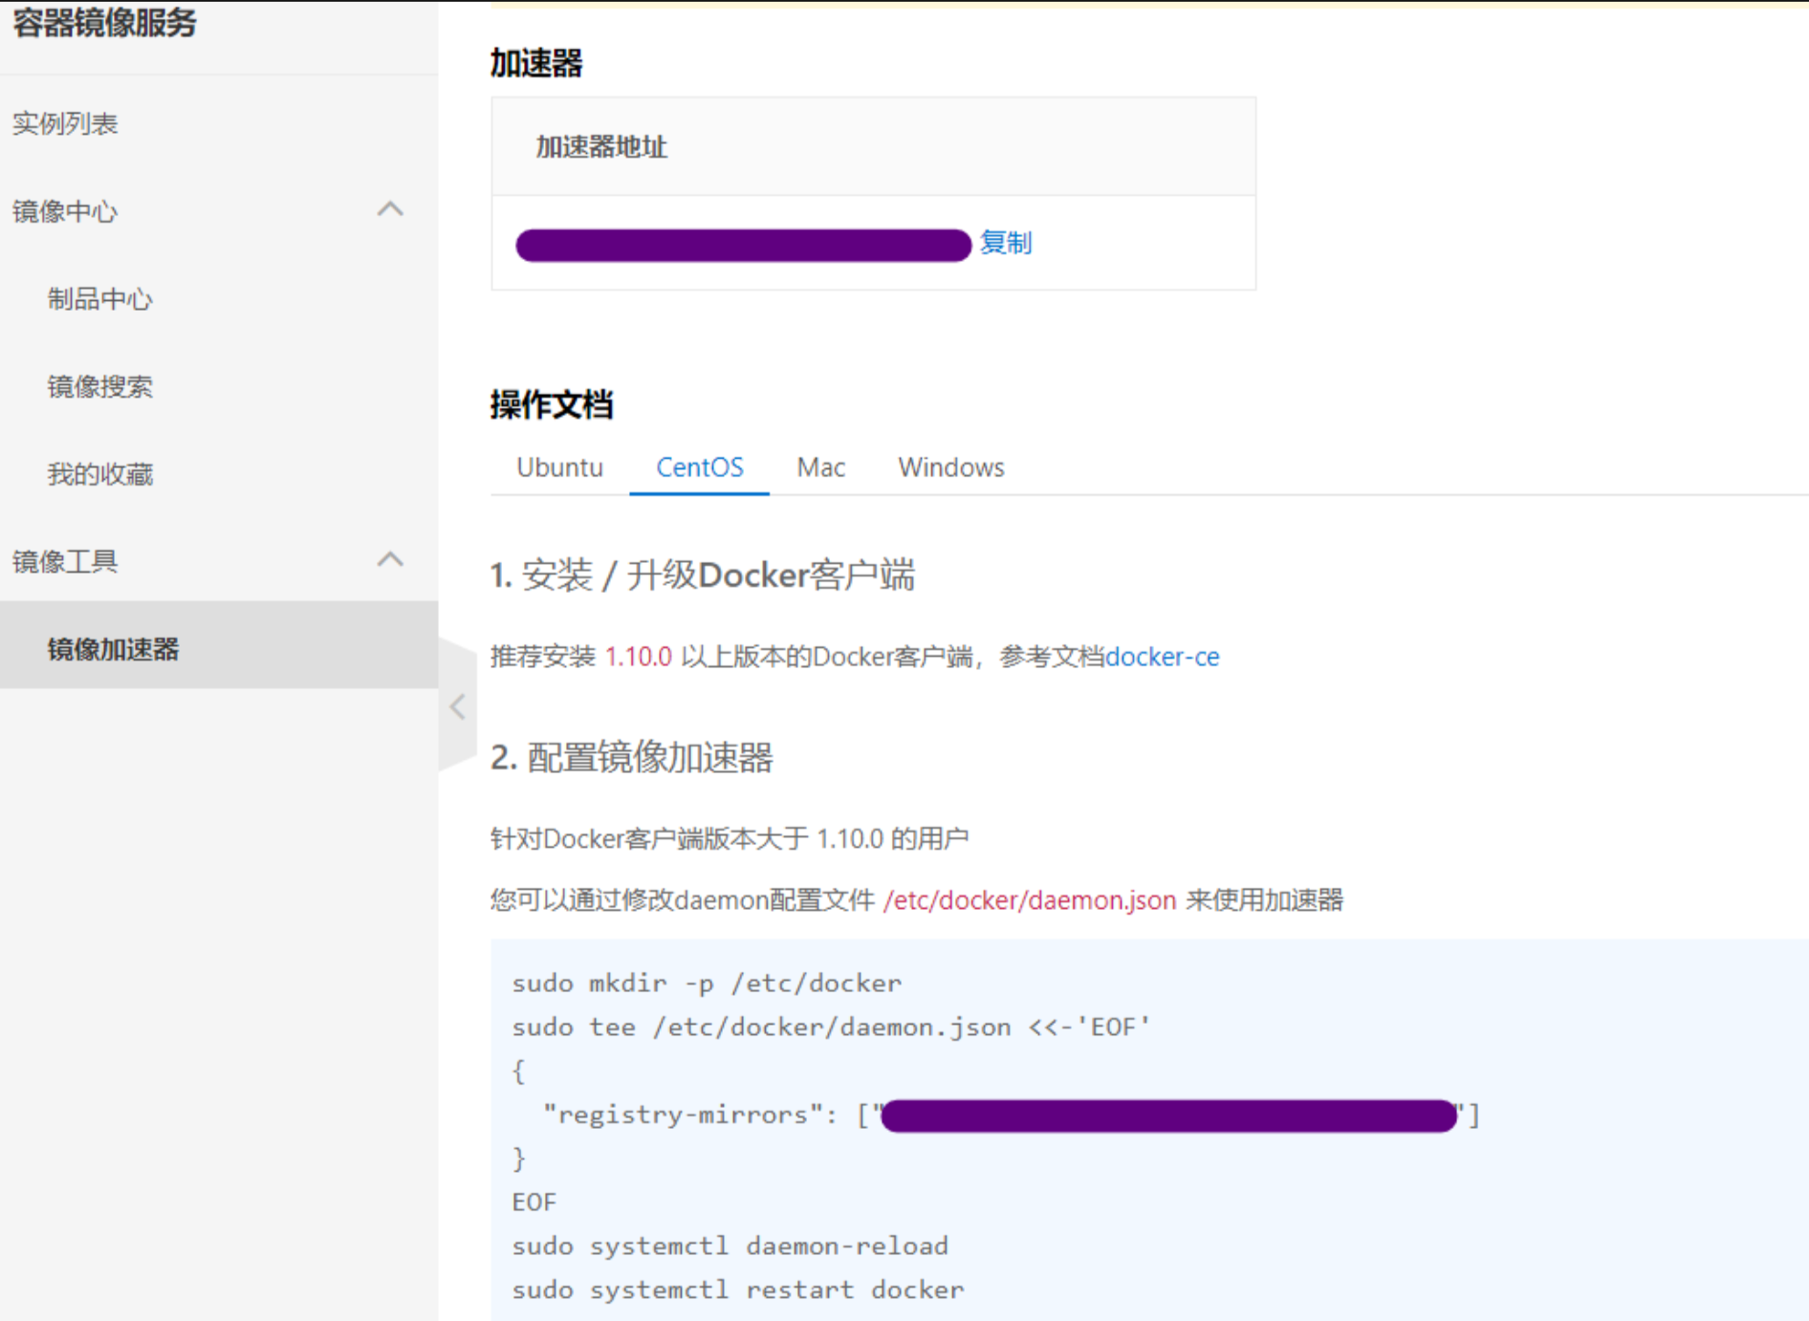The width and height of the screenshot is (1809, 1321).
Task: Collapse the sidebar with the arrow handle
Action: coord(457,706)
